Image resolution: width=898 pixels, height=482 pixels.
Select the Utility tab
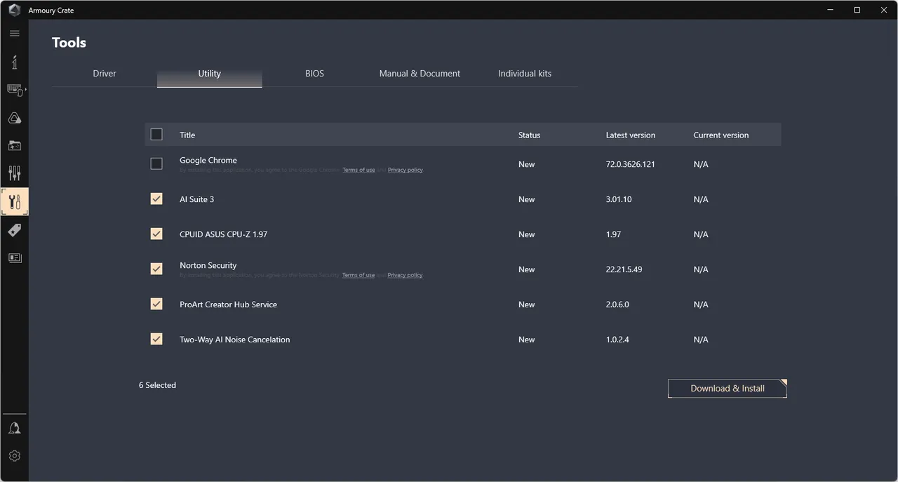pyautogui.click(x=210, y=74)
